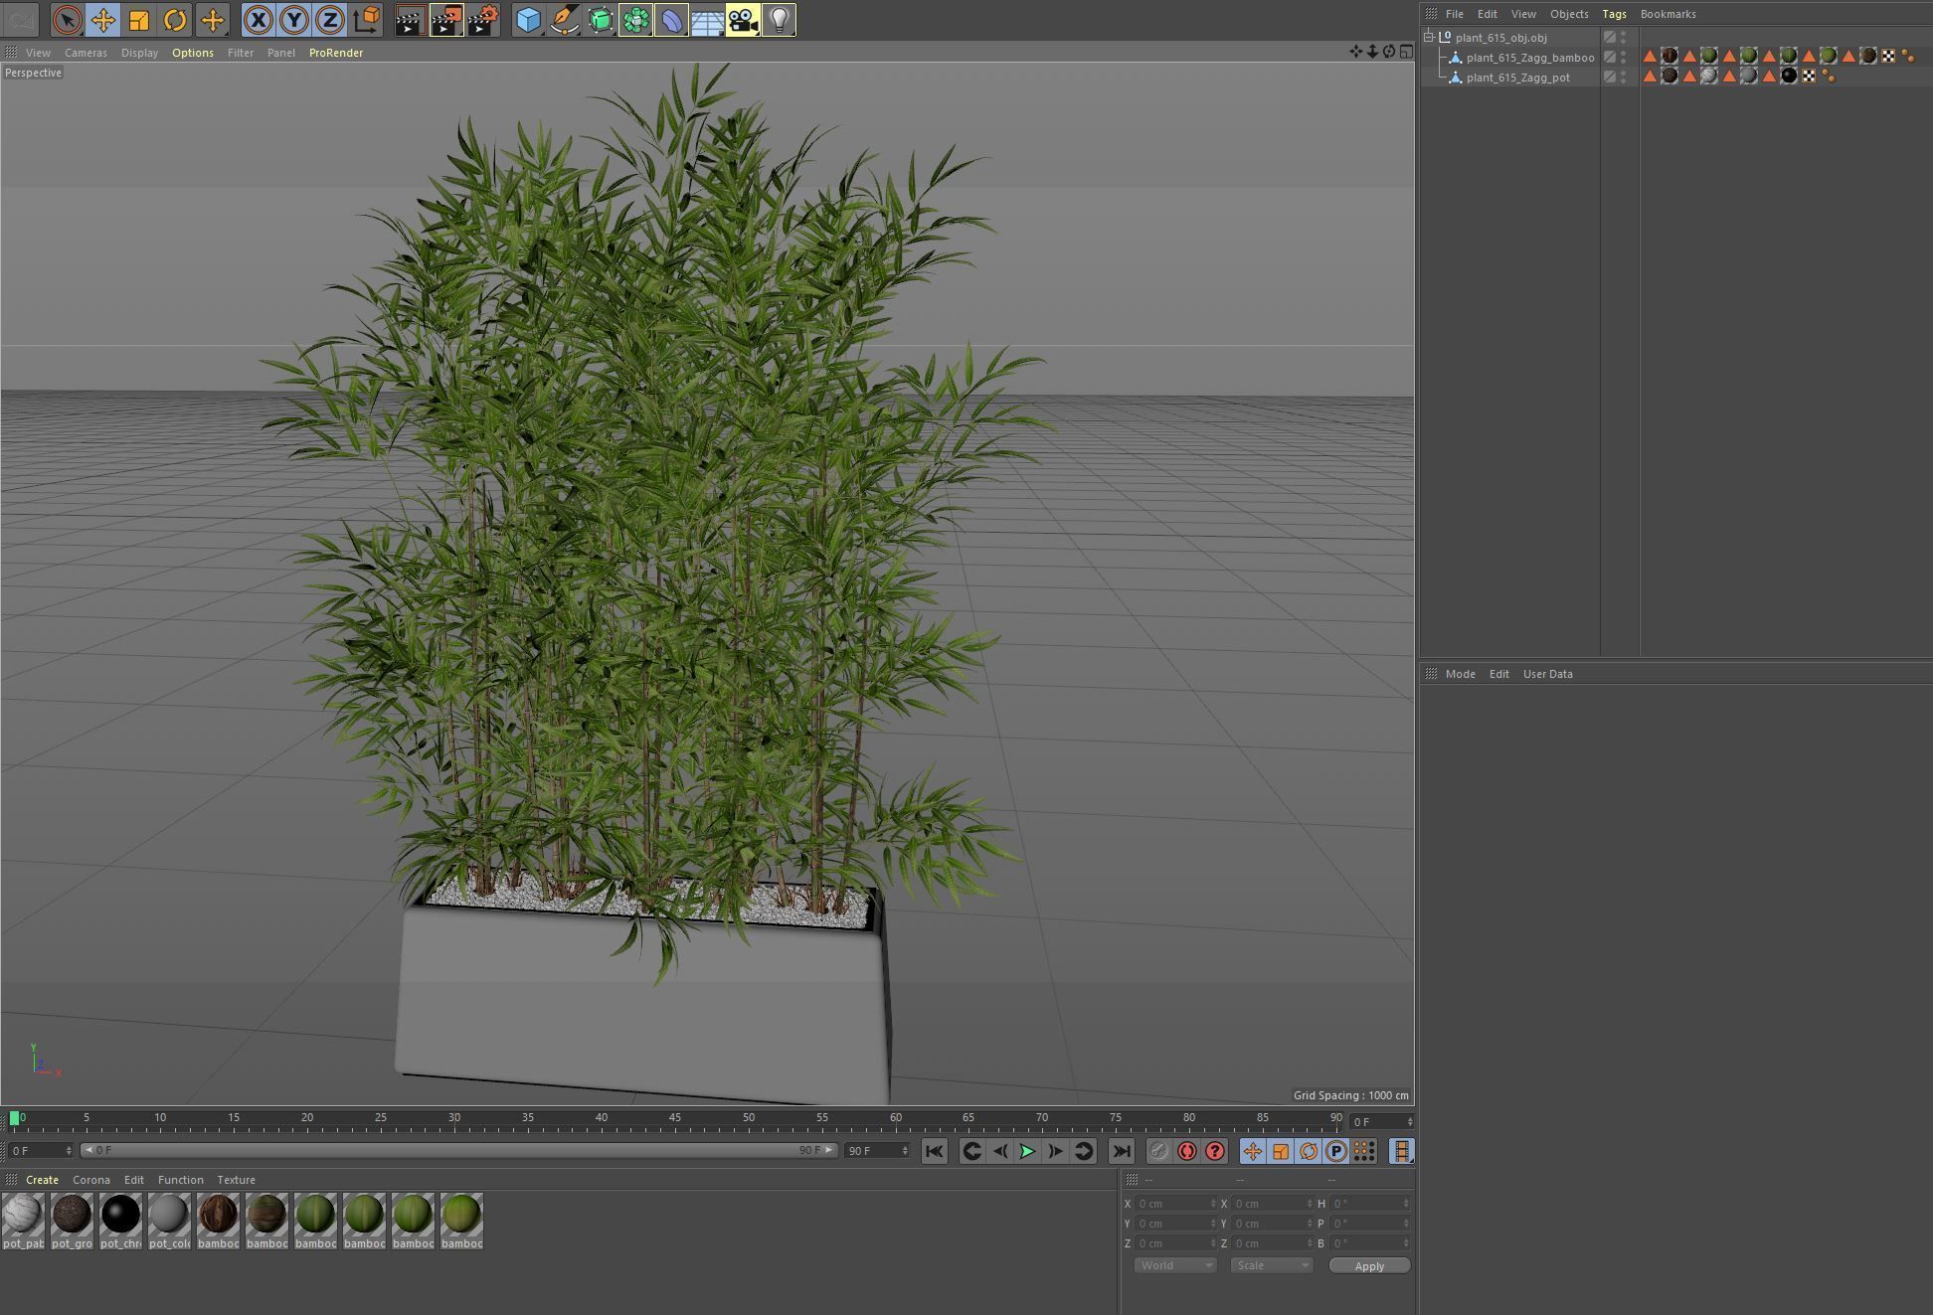Open the Scale mode dropdown
1933x1315 pixels.
pos(1271,1265)
